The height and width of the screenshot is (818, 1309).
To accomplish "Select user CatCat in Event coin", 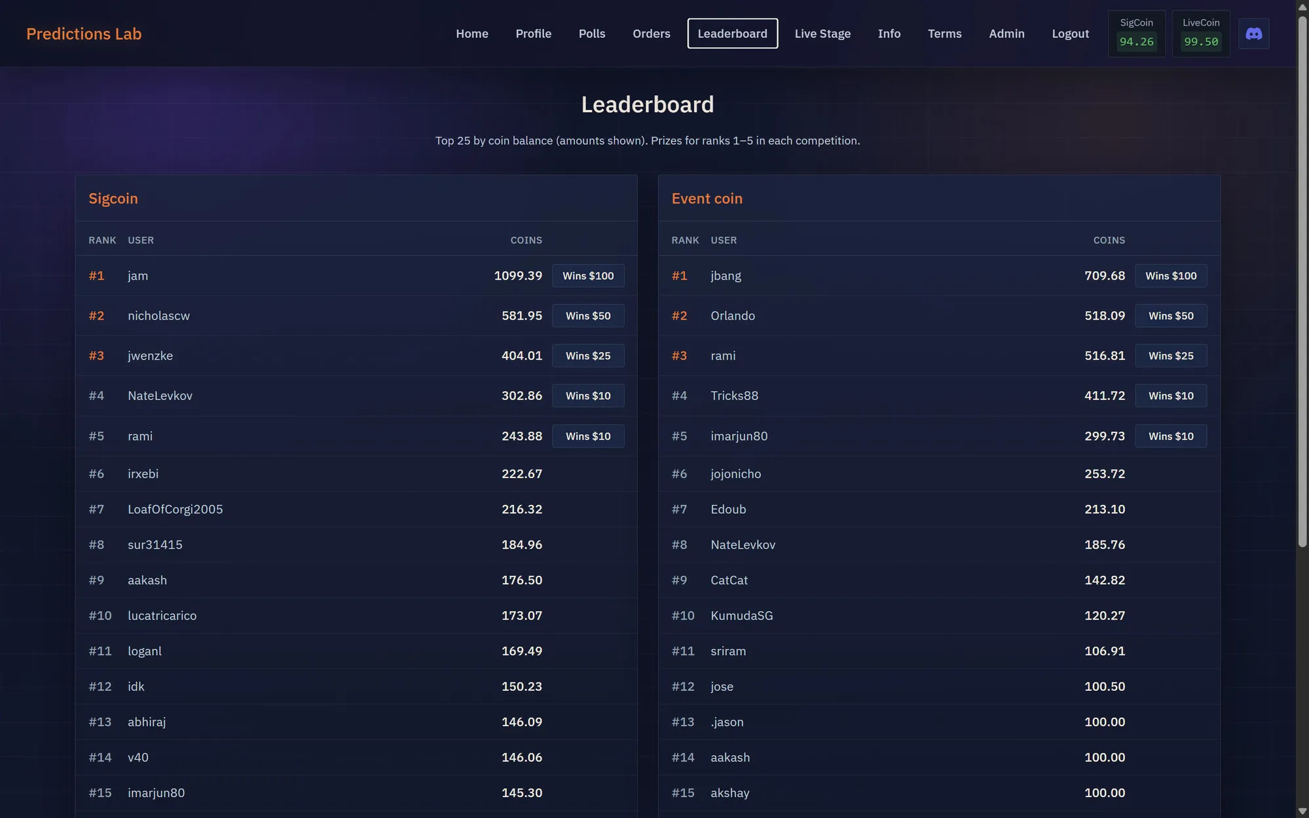I will point(729,580).
